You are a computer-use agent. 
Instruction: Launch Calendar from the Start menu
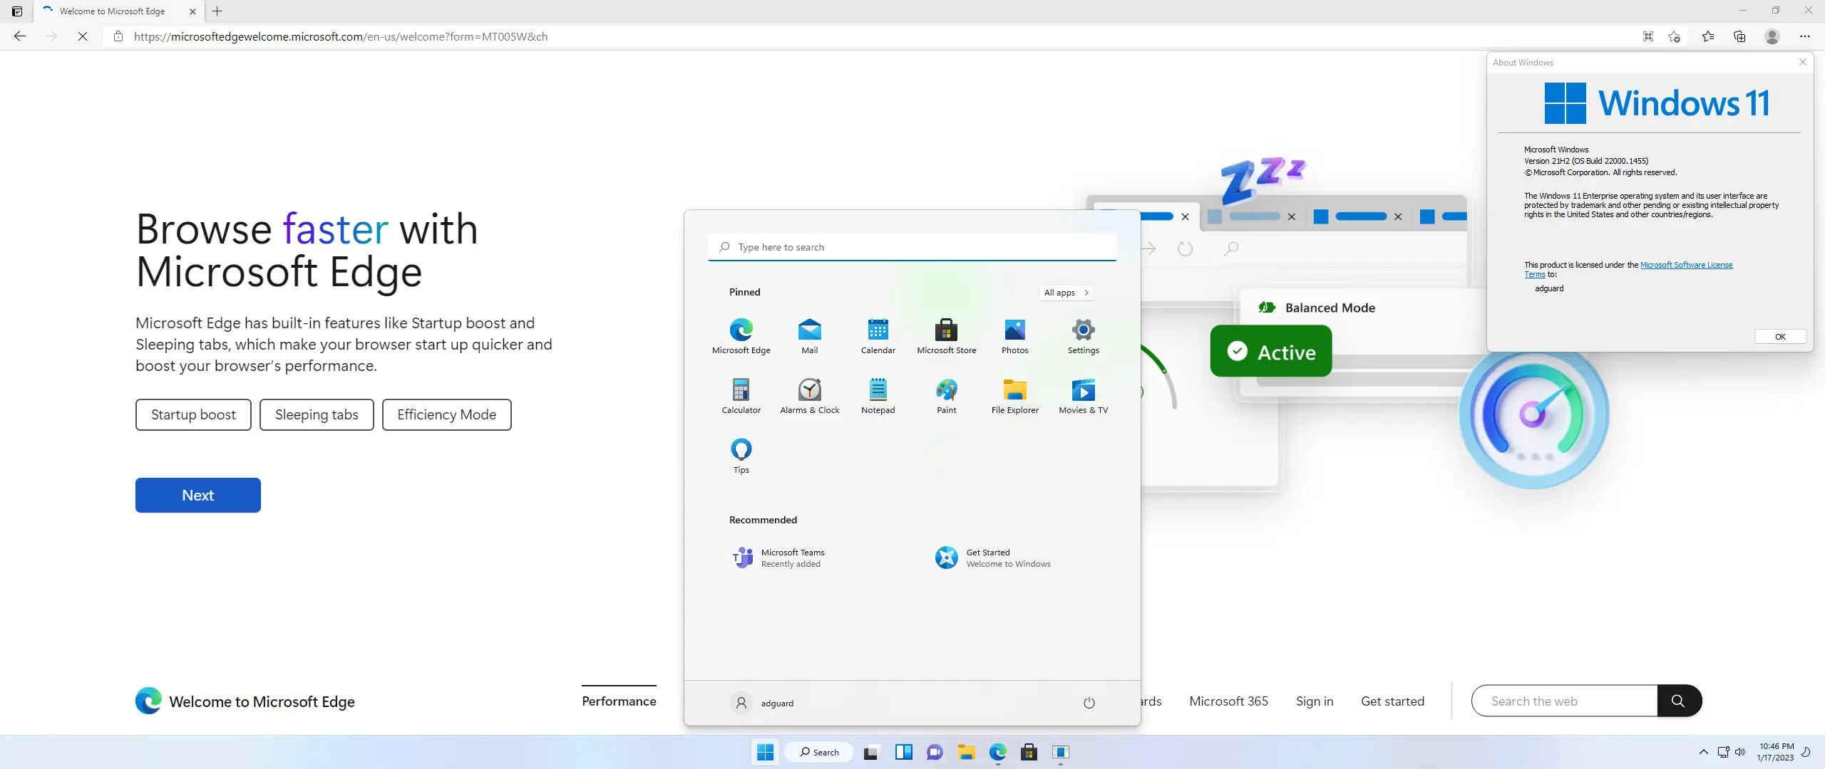[877, 335]
